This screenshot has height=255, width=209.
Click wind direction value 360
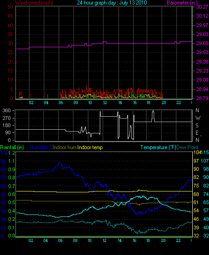point(7,110)
